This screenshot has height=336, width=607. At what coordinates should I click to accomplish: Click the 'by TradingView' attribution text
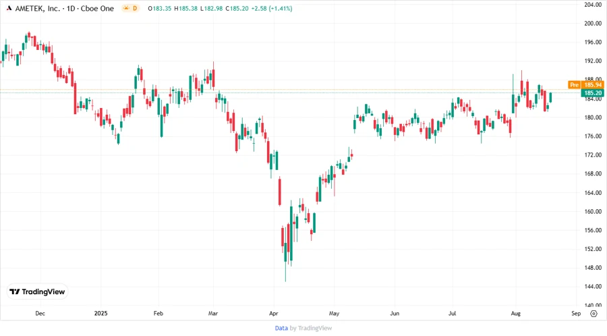[x=311, y=329]
